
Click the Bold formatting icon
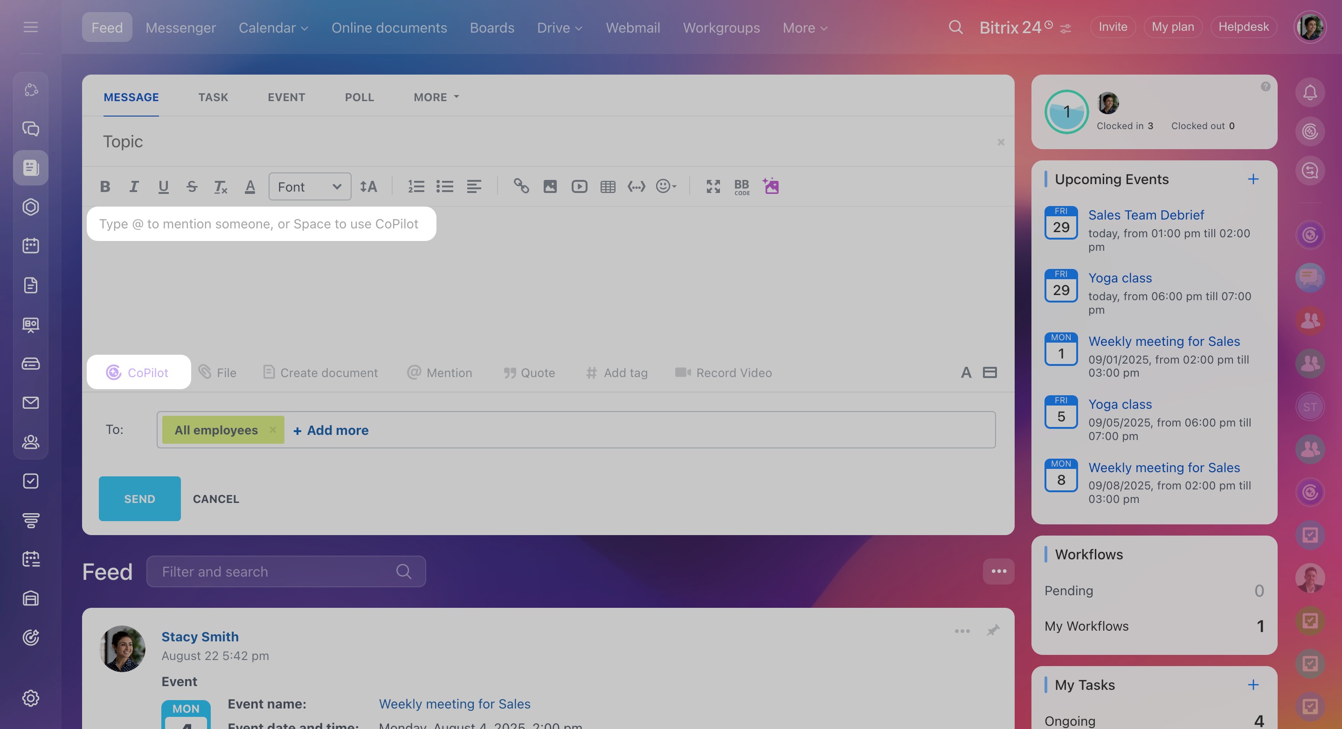point(105,186)
